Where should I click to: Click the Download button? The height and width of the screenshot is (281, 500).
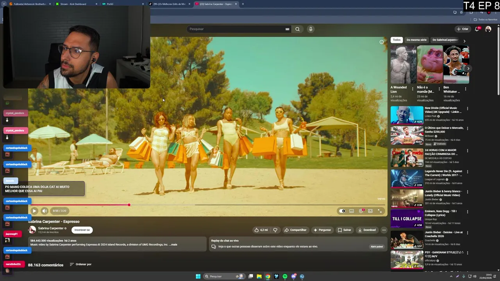click(367, 230)
